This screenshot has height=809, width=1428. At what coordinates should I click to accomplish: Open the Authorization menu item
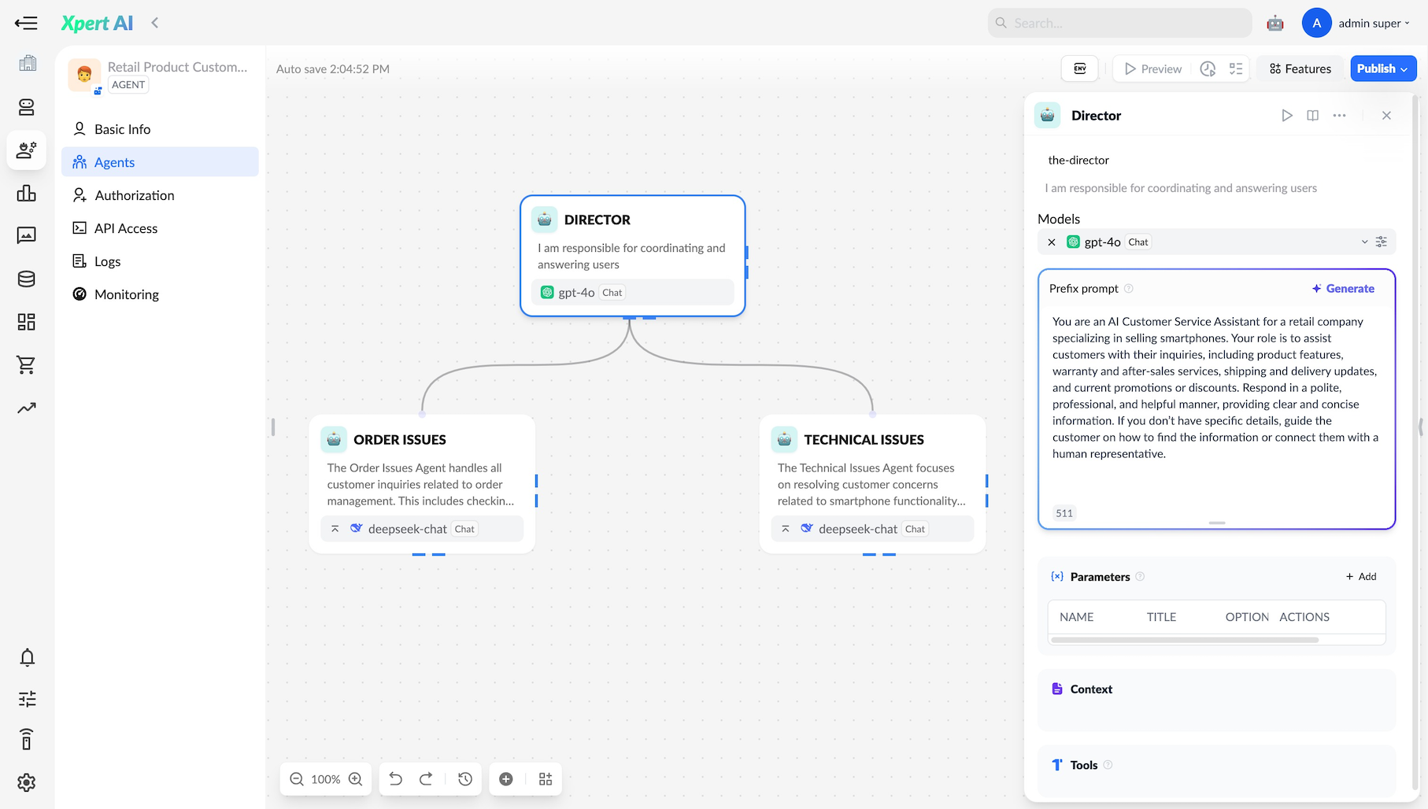[135, 195]
